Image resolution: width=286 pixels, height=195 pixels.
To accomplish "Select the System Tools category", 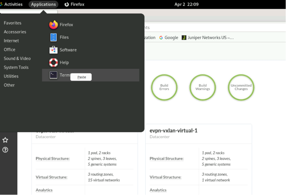I will coord(16,67).
